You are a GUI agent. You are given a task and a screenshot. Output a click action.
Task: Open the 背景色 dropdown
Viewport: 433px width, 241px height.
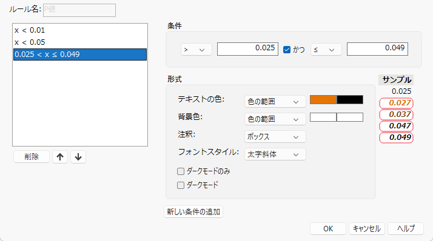[x=275, y=119]
